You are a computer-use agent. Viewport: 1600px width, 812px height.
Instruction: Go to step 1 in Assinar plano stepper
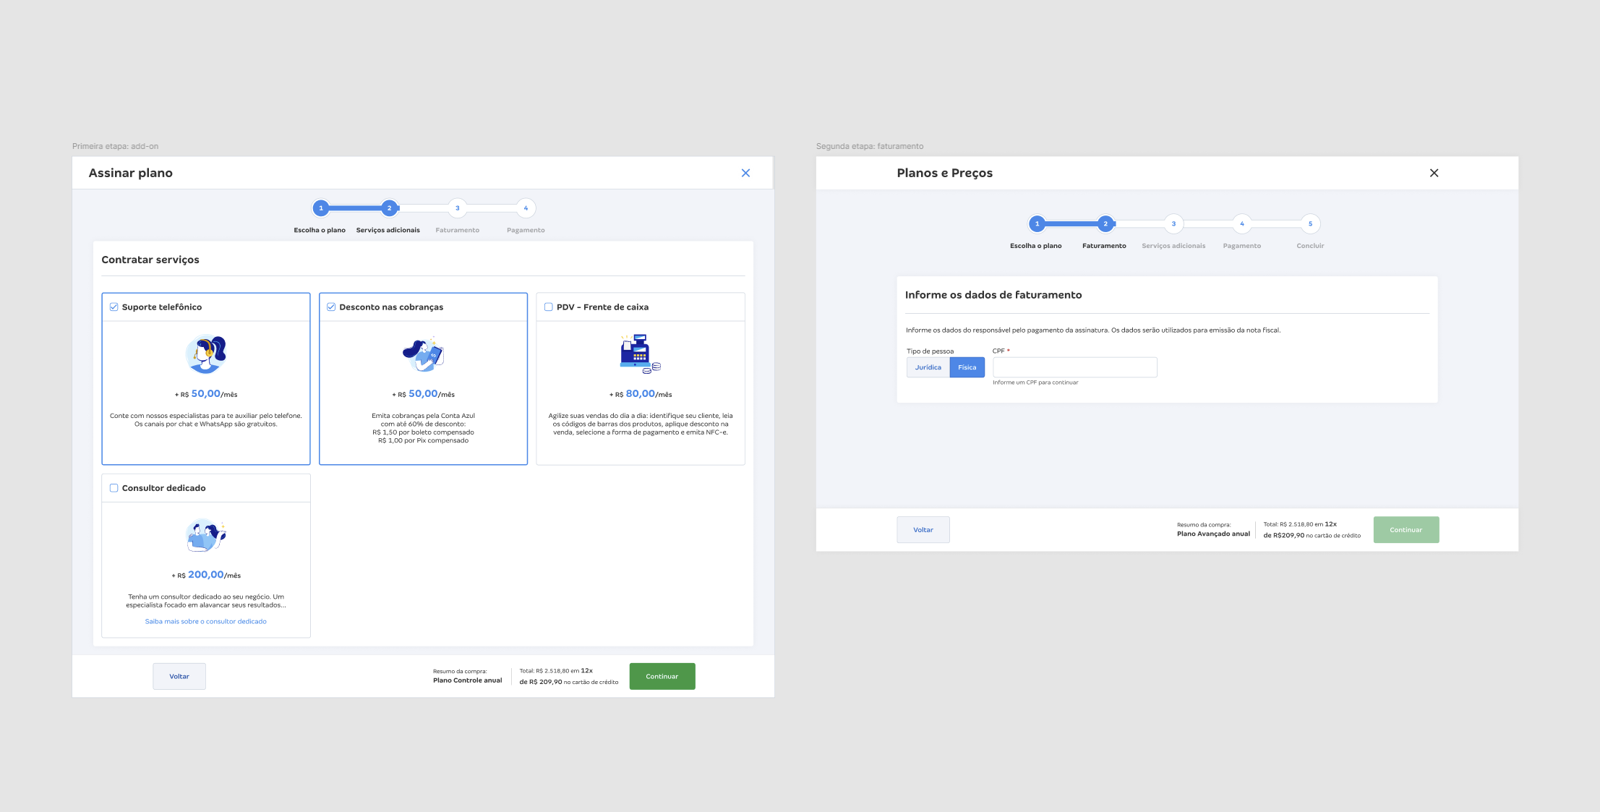point(321,208)
